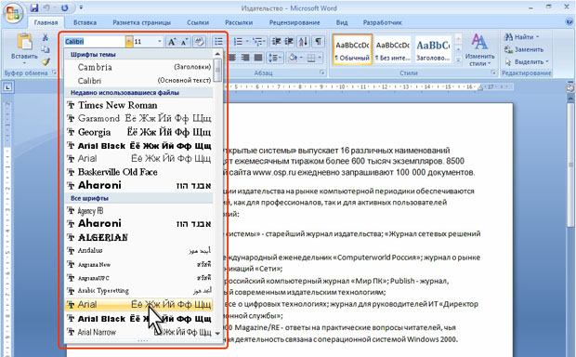Screen dimensions: 576x357
Task: Expand the styles gallery More arrow
Action: 458,59
